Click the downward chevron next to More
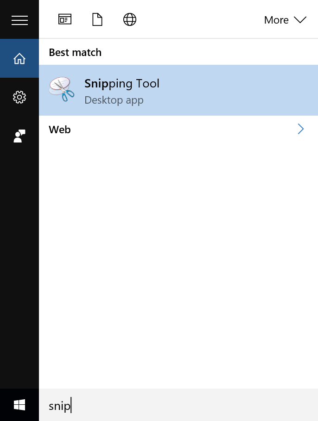 [300, 20]
